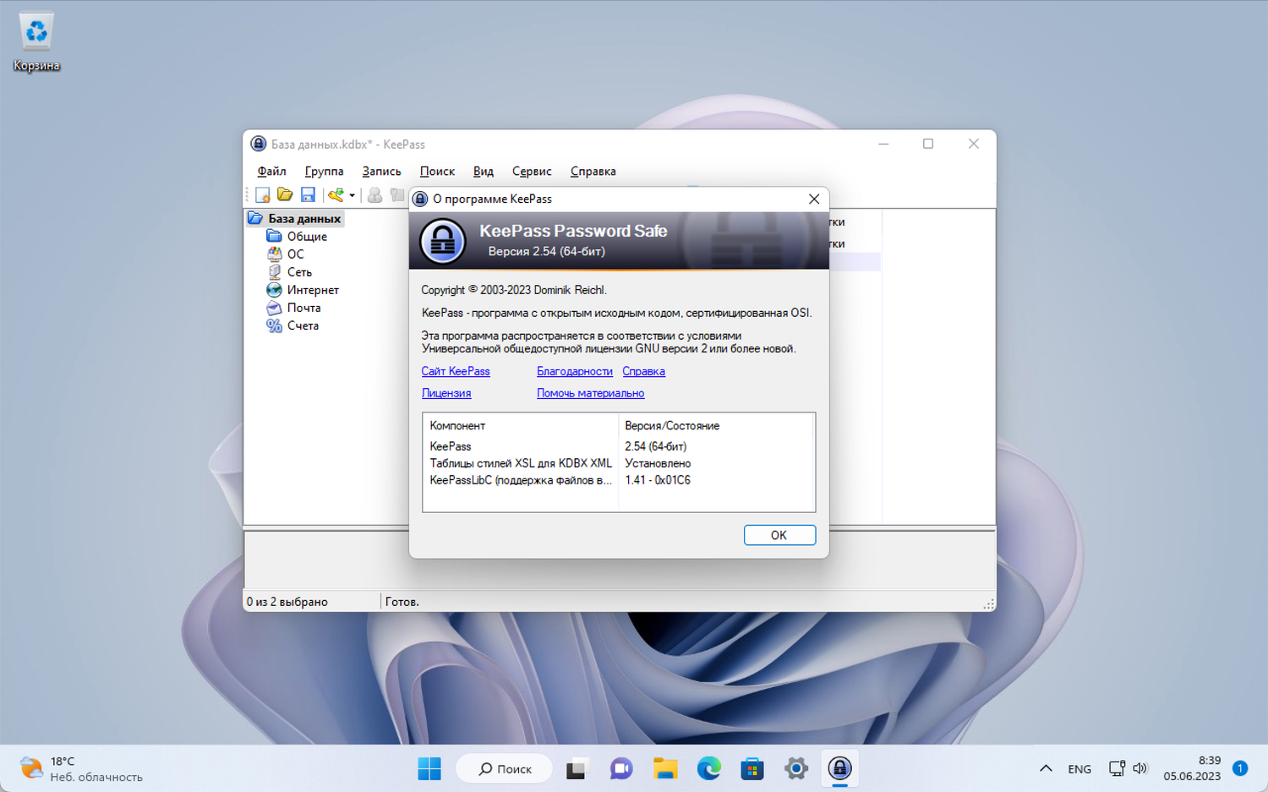
Task: Open the Поиск menu in the menu bar
Action: (437, 171)
